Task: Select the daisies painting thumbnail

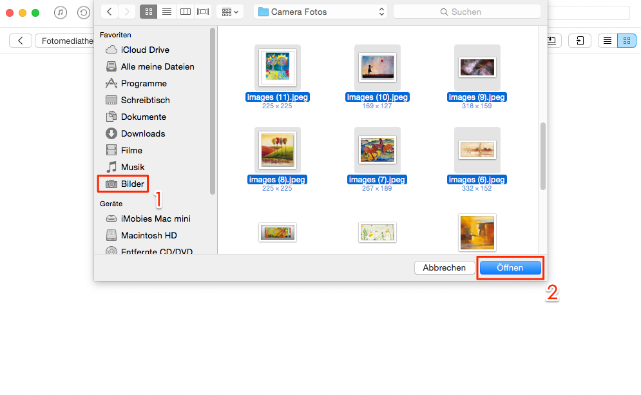Action: coord(378,232)
